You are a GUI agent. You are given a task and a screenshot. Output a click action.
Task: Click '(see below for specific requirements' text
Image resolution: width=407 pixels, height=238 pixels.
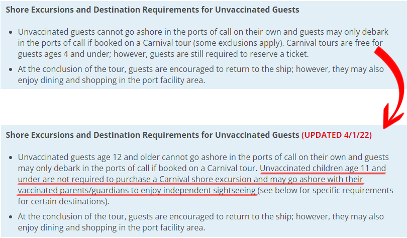[325, 191]
